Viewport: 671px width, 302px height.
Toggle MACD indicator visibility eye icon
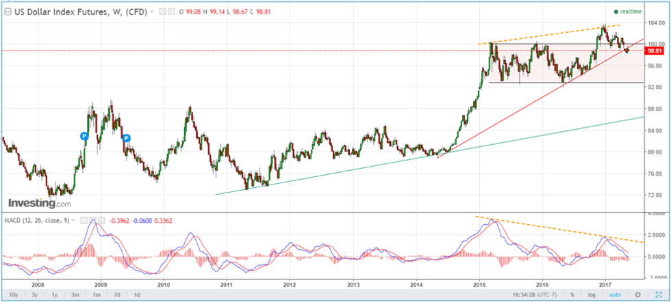pos(85,221)
